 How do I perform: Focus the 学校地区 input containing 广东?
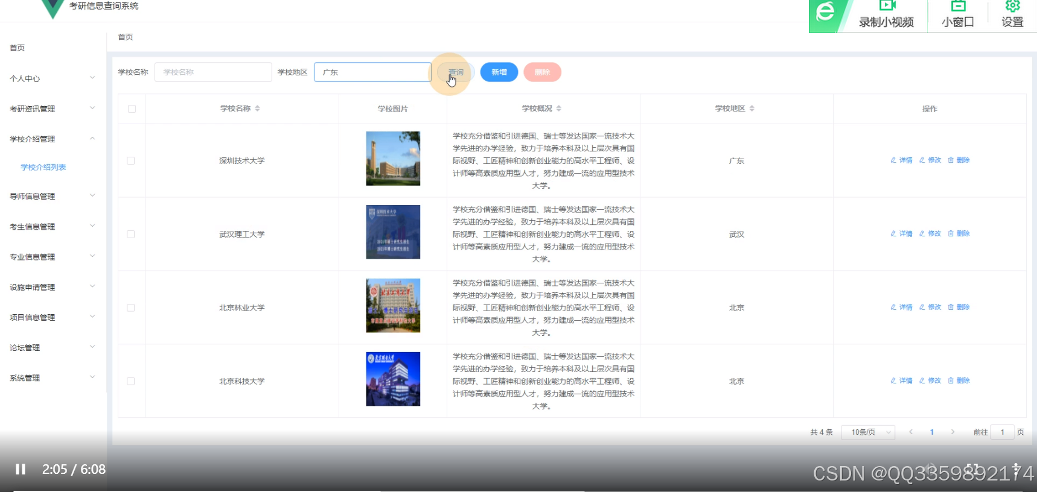pos(372,72)
